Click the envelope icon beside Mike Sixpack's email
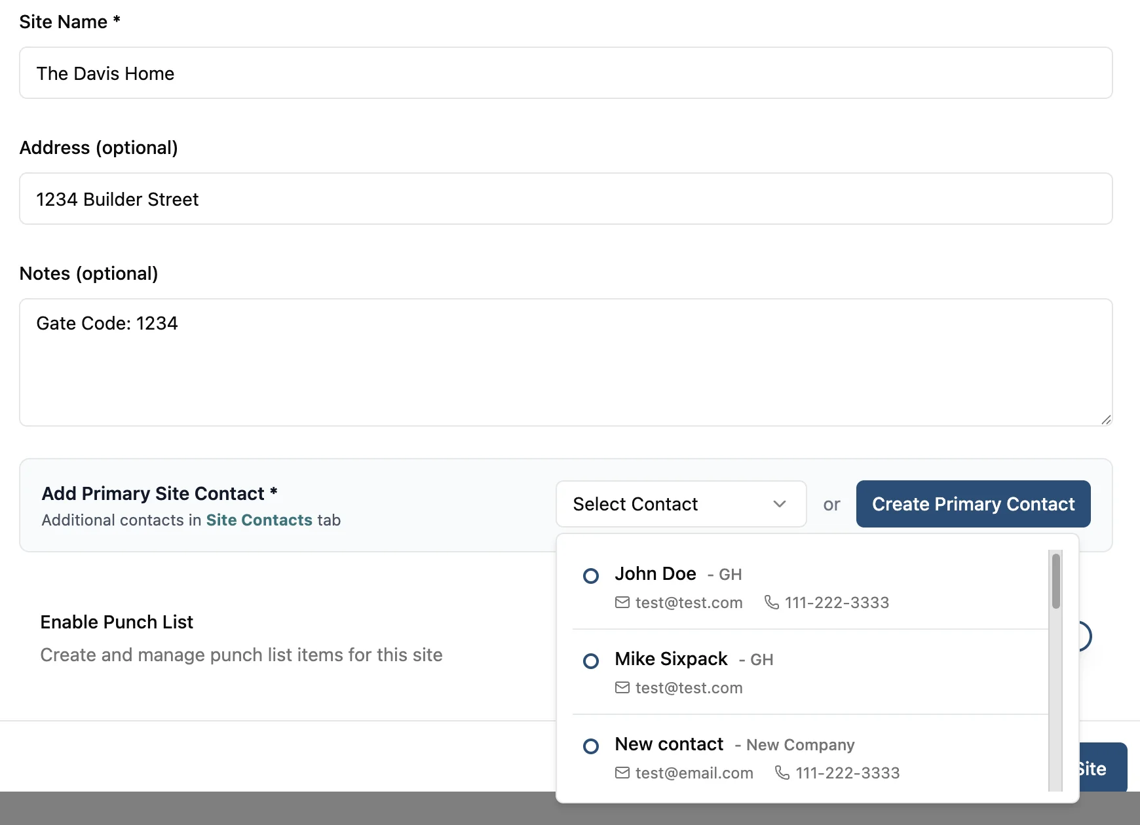 click(621, 688)
